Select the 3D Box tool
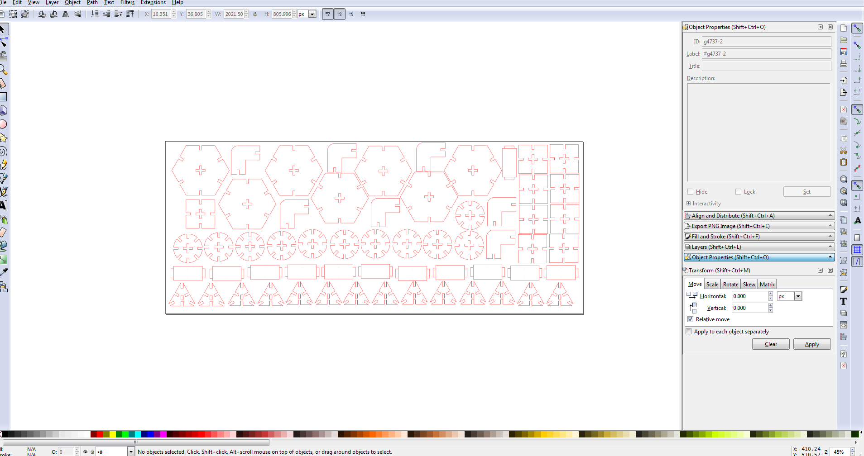This screenshot has height=456, width=864. (3, 110)
